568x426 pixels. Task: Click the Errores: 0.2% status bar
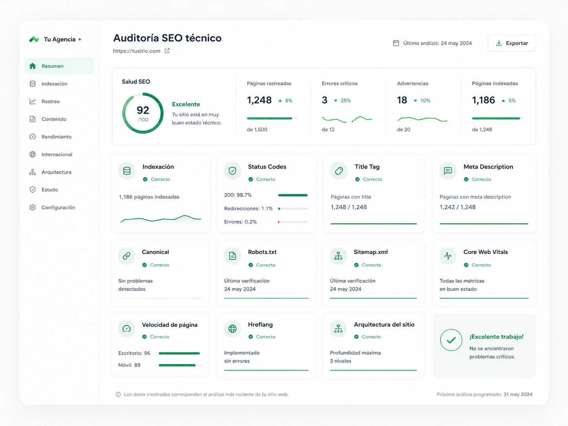pyautogui.click(x=293, y=222)
